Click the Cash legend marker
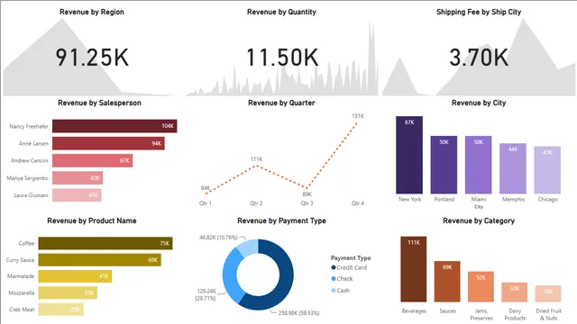Viewport: 577px width, 324px height. coord(334,291)
